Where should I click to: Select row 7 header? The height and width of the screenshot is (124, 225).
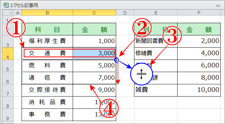[8, 90]
